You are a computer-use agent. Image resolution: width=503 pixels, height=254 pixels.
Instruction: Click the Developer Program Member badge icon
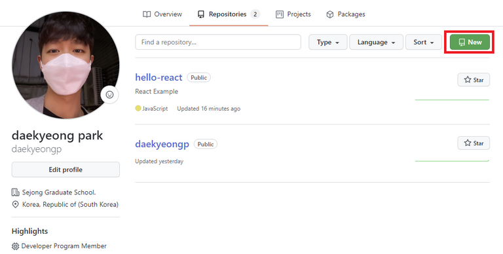[15, 246]
